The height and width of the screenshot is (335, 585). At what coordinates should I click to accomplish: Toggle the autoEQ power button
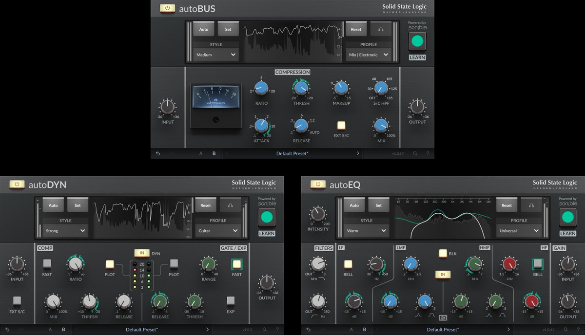(318, 185)
